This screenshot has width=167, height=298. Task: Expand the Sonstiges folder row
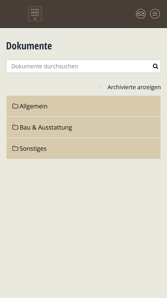coord(83,148)
